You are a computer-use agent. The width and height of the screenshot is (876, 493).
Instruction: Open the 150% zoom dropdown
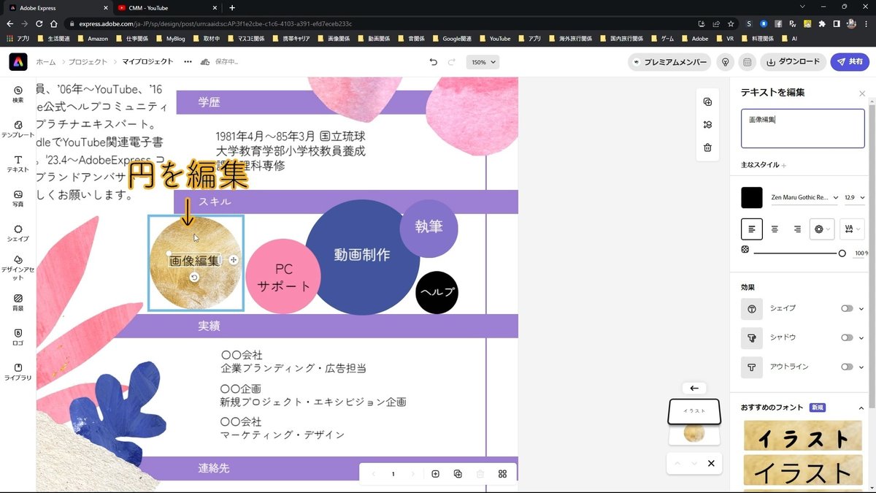483,62
